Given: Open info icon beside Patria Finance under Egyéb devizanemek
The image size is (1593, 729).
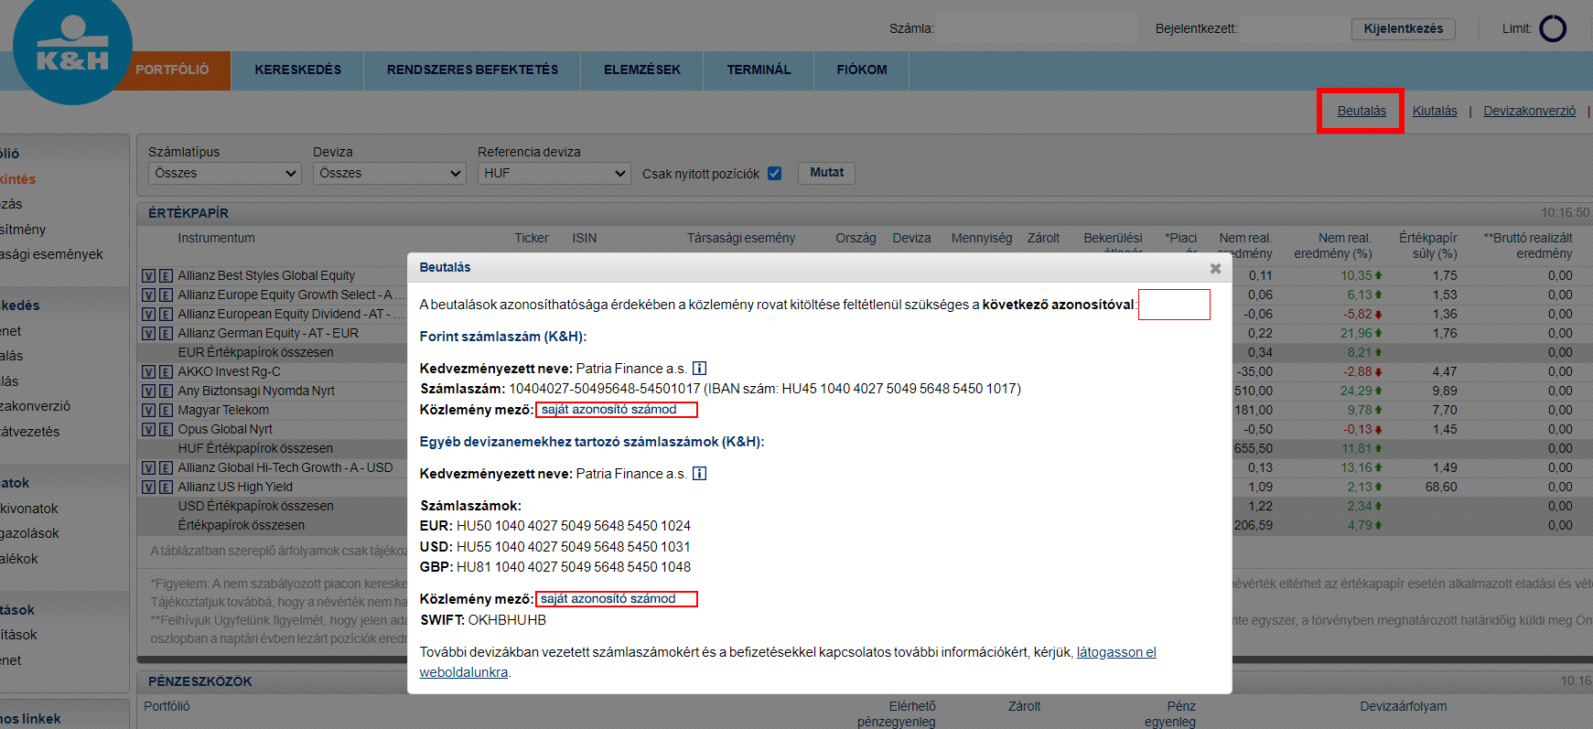Looking at the screenshot, I should click(699, 474).
